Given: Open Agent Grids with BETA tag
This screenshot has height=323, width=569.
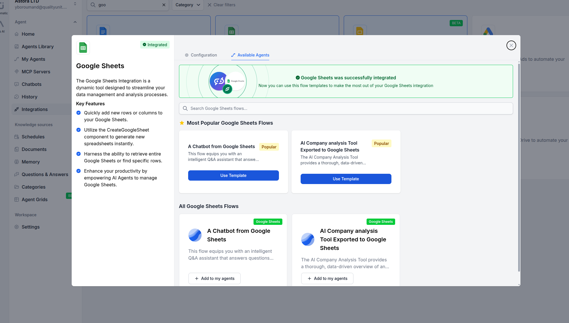Looking at the screenshot, I should coord(35,199).
